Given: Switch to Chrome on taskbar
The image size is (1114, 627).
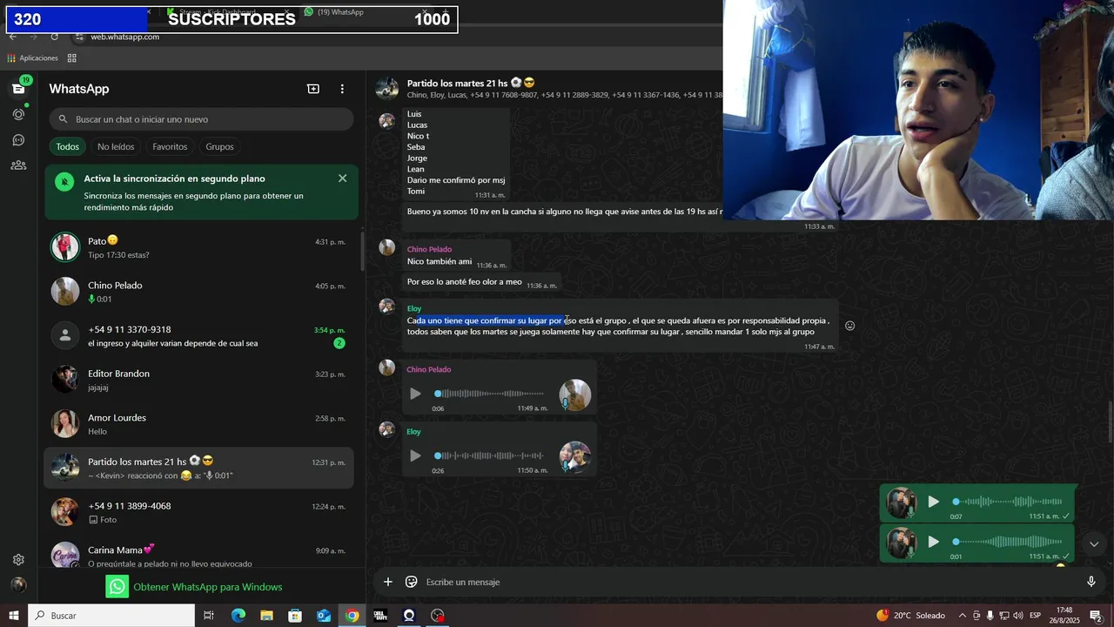Looking at the screenshot, I should point(352,616).
